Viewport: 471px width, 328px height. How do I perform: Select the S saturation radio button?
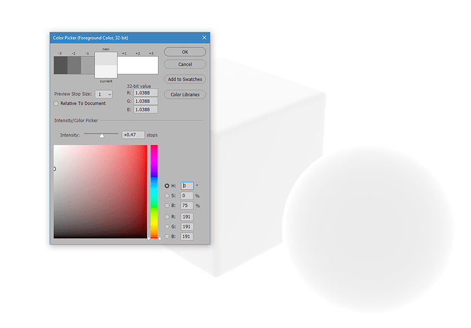coord(167,196)
